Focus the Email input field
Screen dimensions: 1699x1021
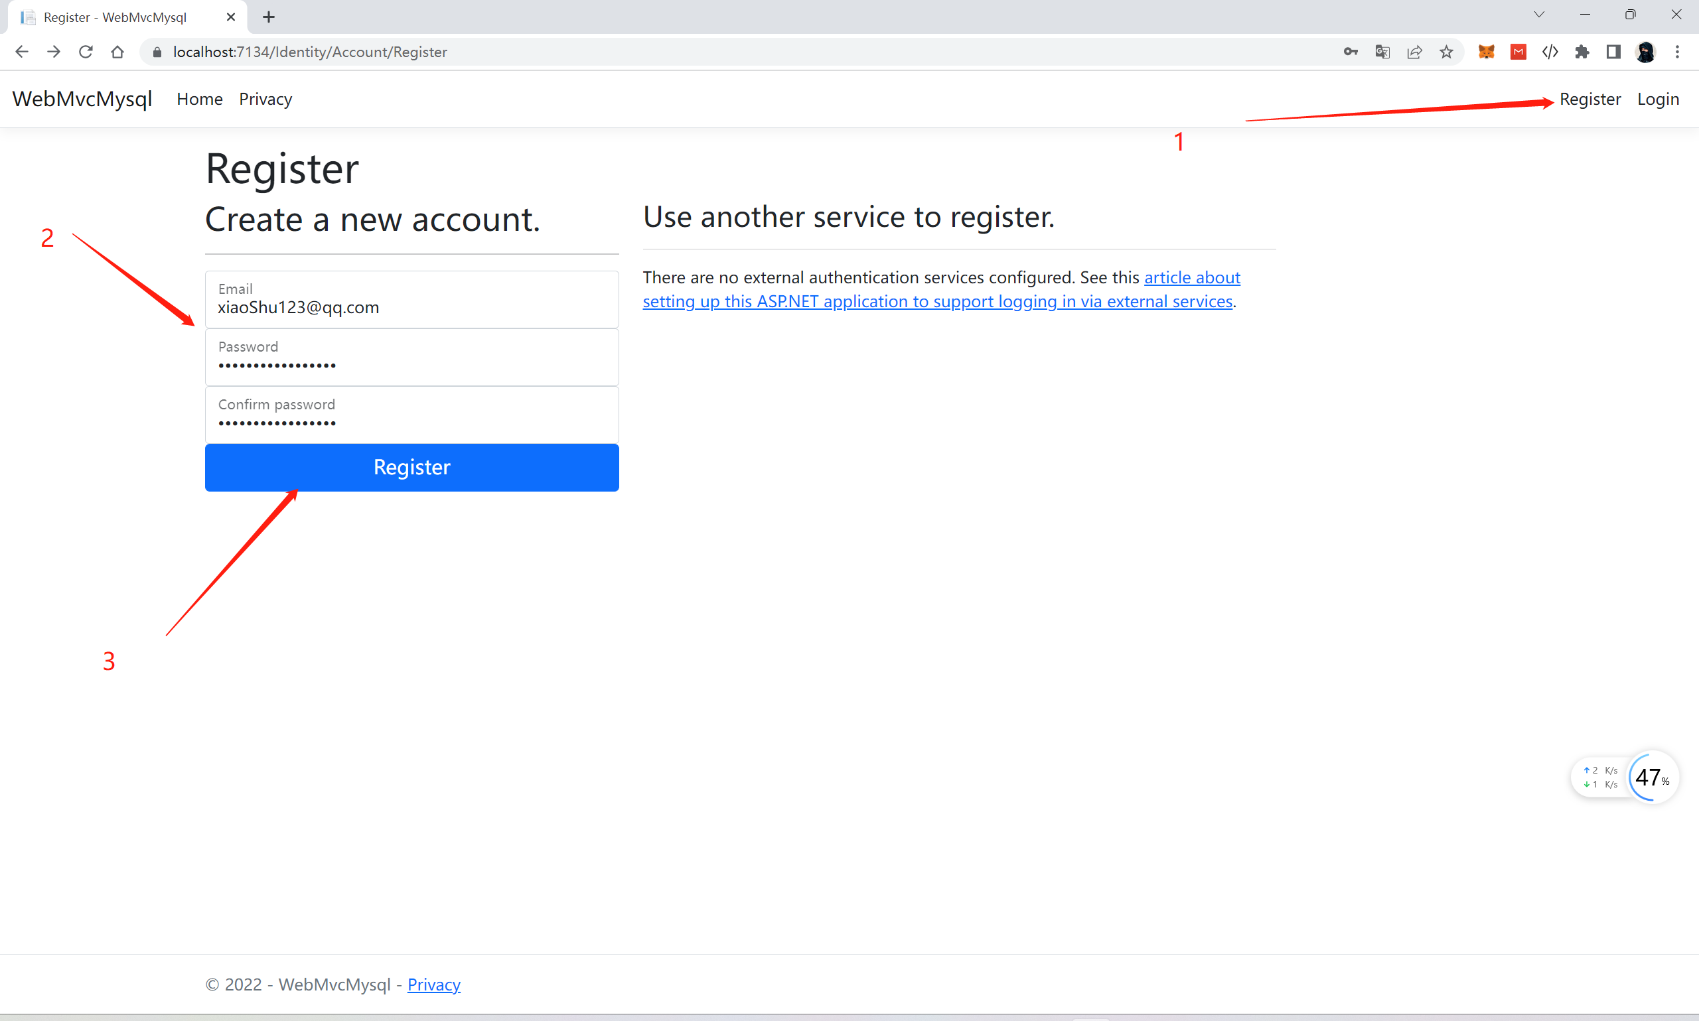click(x=411, y=307)
